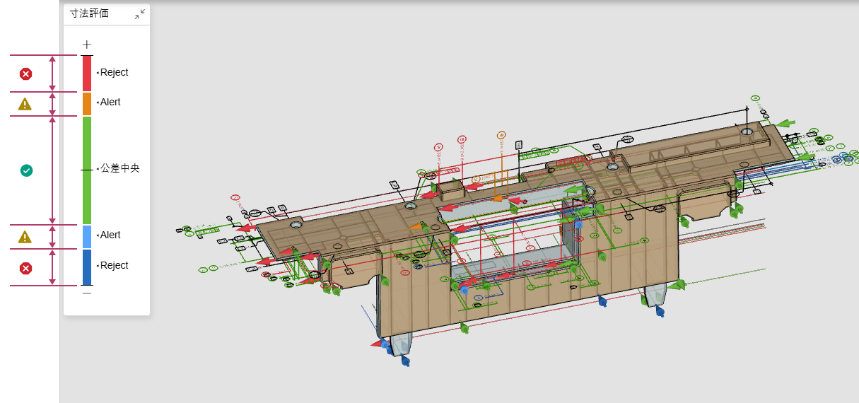Click the red arrow at model's bottom-left leg
This screenshot has width=859, height=403.
coord(376,344)
